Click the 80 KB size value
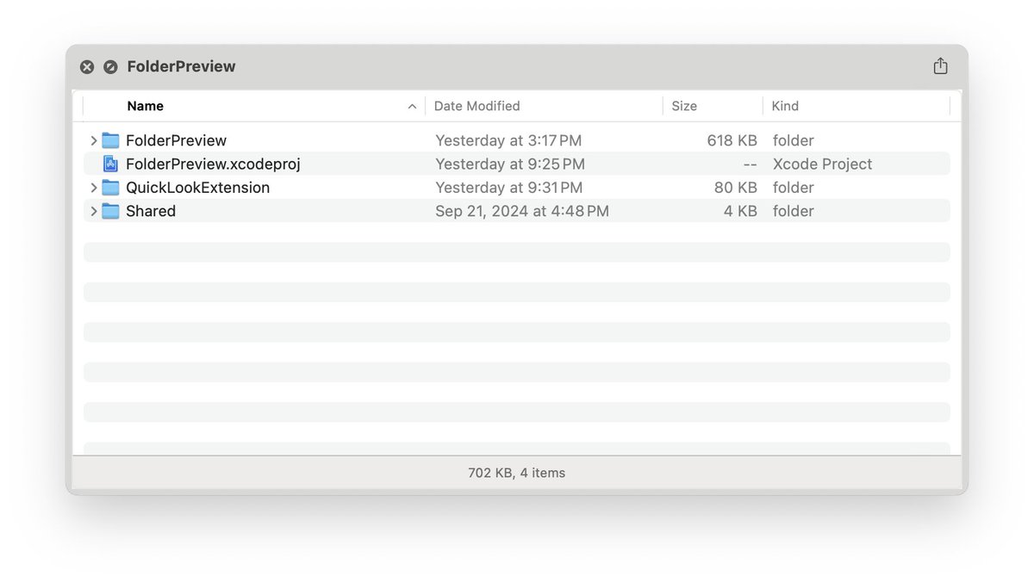1034x582 pixels. pyautogui.click(x=736, y=188)
